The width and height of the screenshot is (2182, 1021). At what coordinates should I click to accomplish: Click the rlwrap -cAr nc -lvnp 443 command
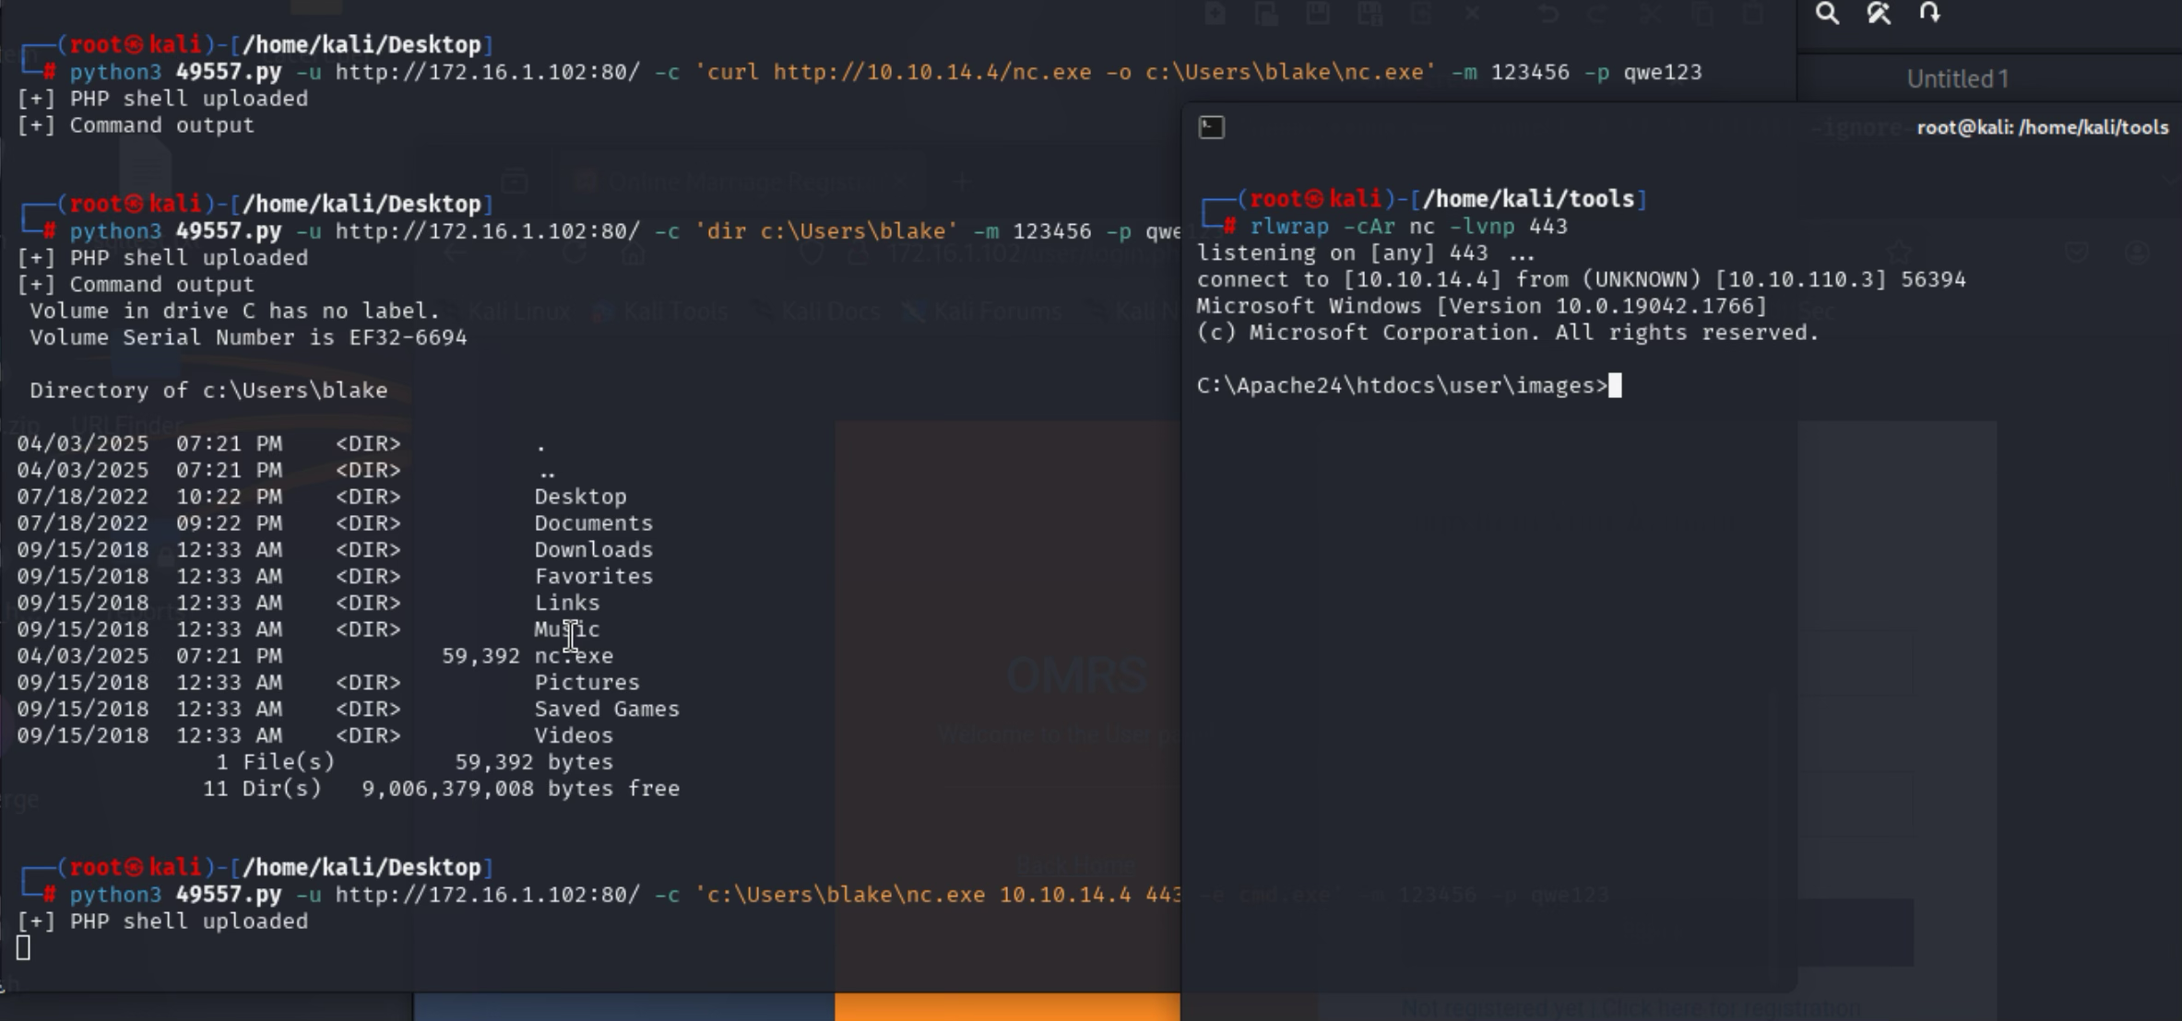click(1408, 227)
